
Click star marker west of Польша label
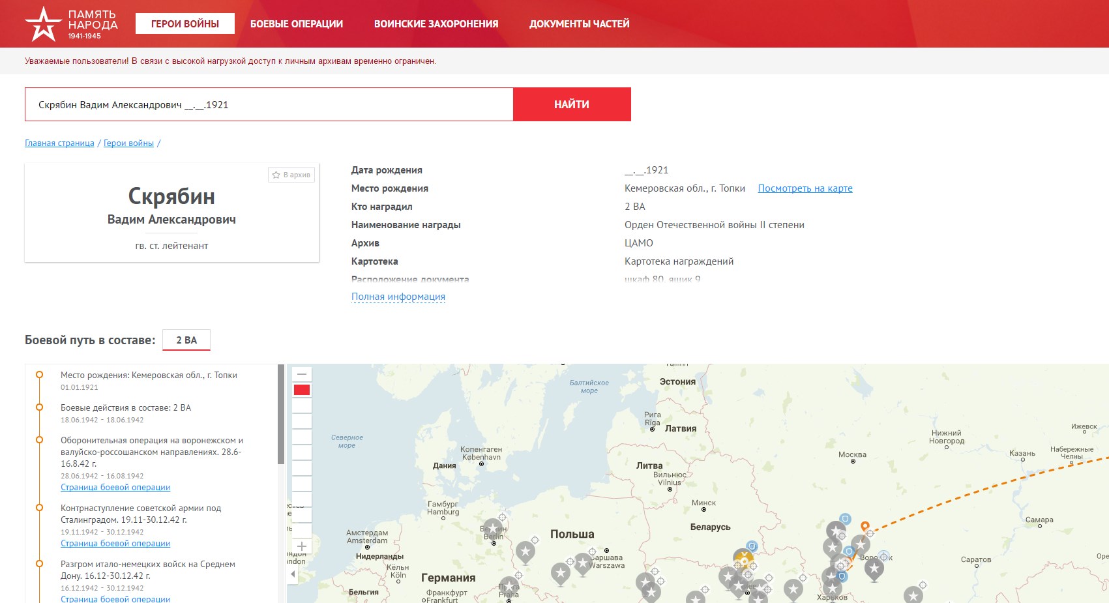(525, 552)
